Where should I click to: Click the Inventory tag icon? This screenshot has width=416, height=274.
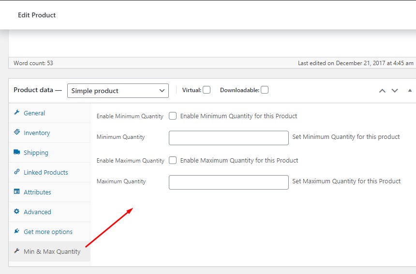[17, 132]
